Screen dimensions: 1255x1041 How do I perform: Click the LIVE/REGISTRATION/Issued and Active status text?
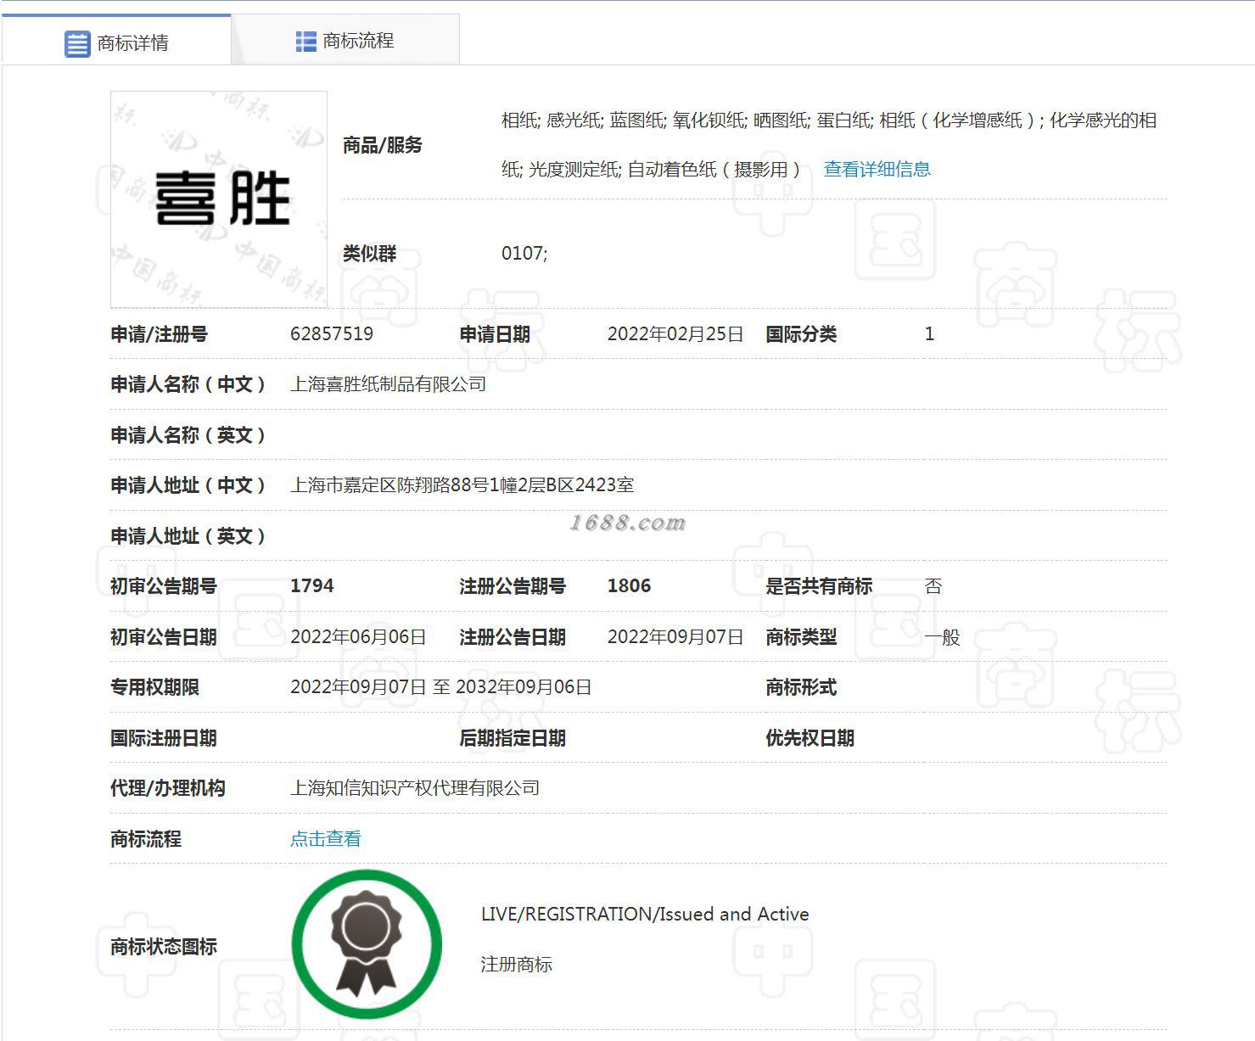pyautogui.click(x=645, y=914)
